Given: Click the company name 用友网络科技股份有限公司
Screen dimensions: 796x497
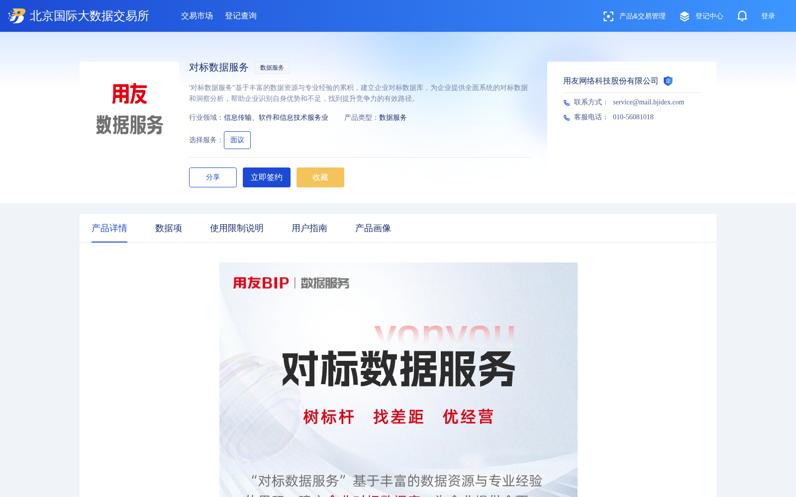Looking at the screenshot, I should 611,81.
